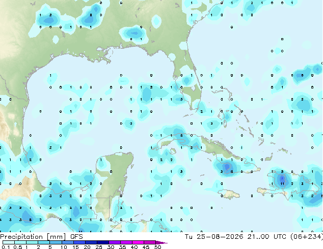
Task: Click the Jamaica island on the map
Action: point(230,194)
